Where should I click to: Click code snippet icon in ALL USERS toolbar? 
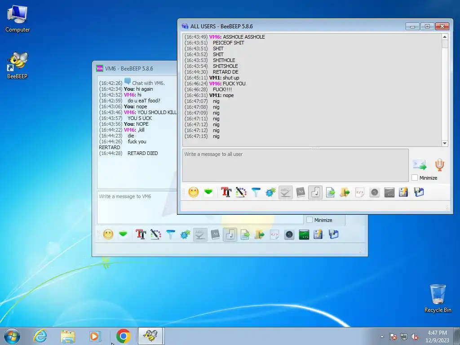360,192
